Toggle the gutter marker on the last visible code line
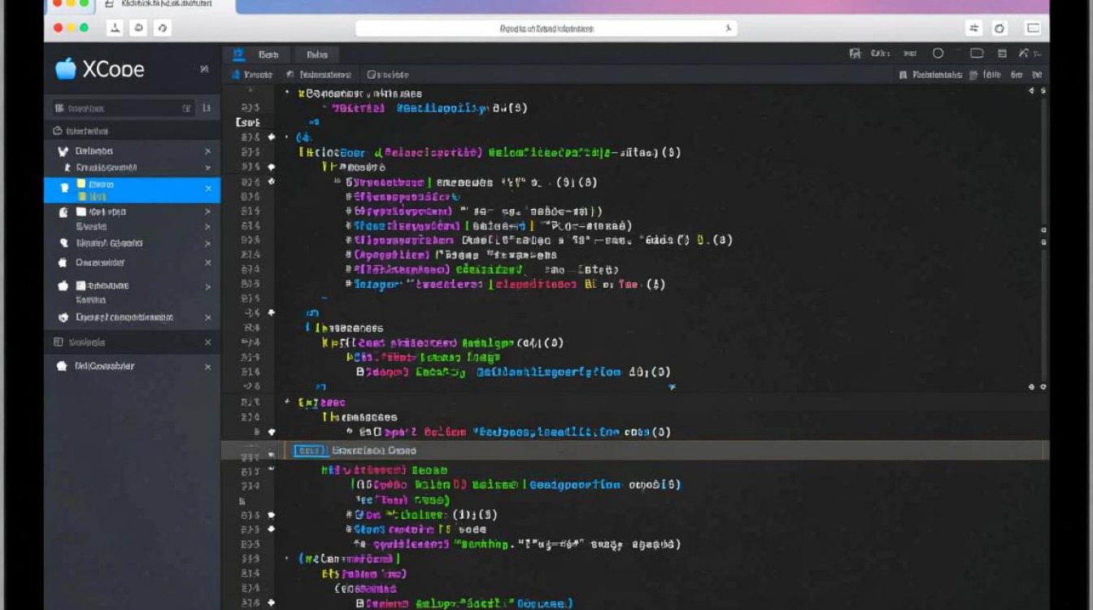 coord(271,603)
